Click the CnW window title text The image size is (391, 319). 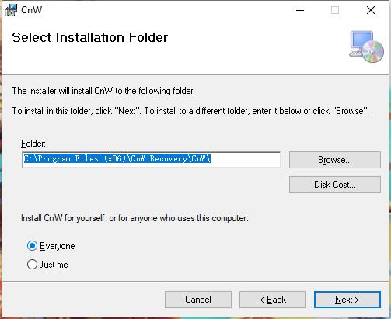click(x=31, y=10)
